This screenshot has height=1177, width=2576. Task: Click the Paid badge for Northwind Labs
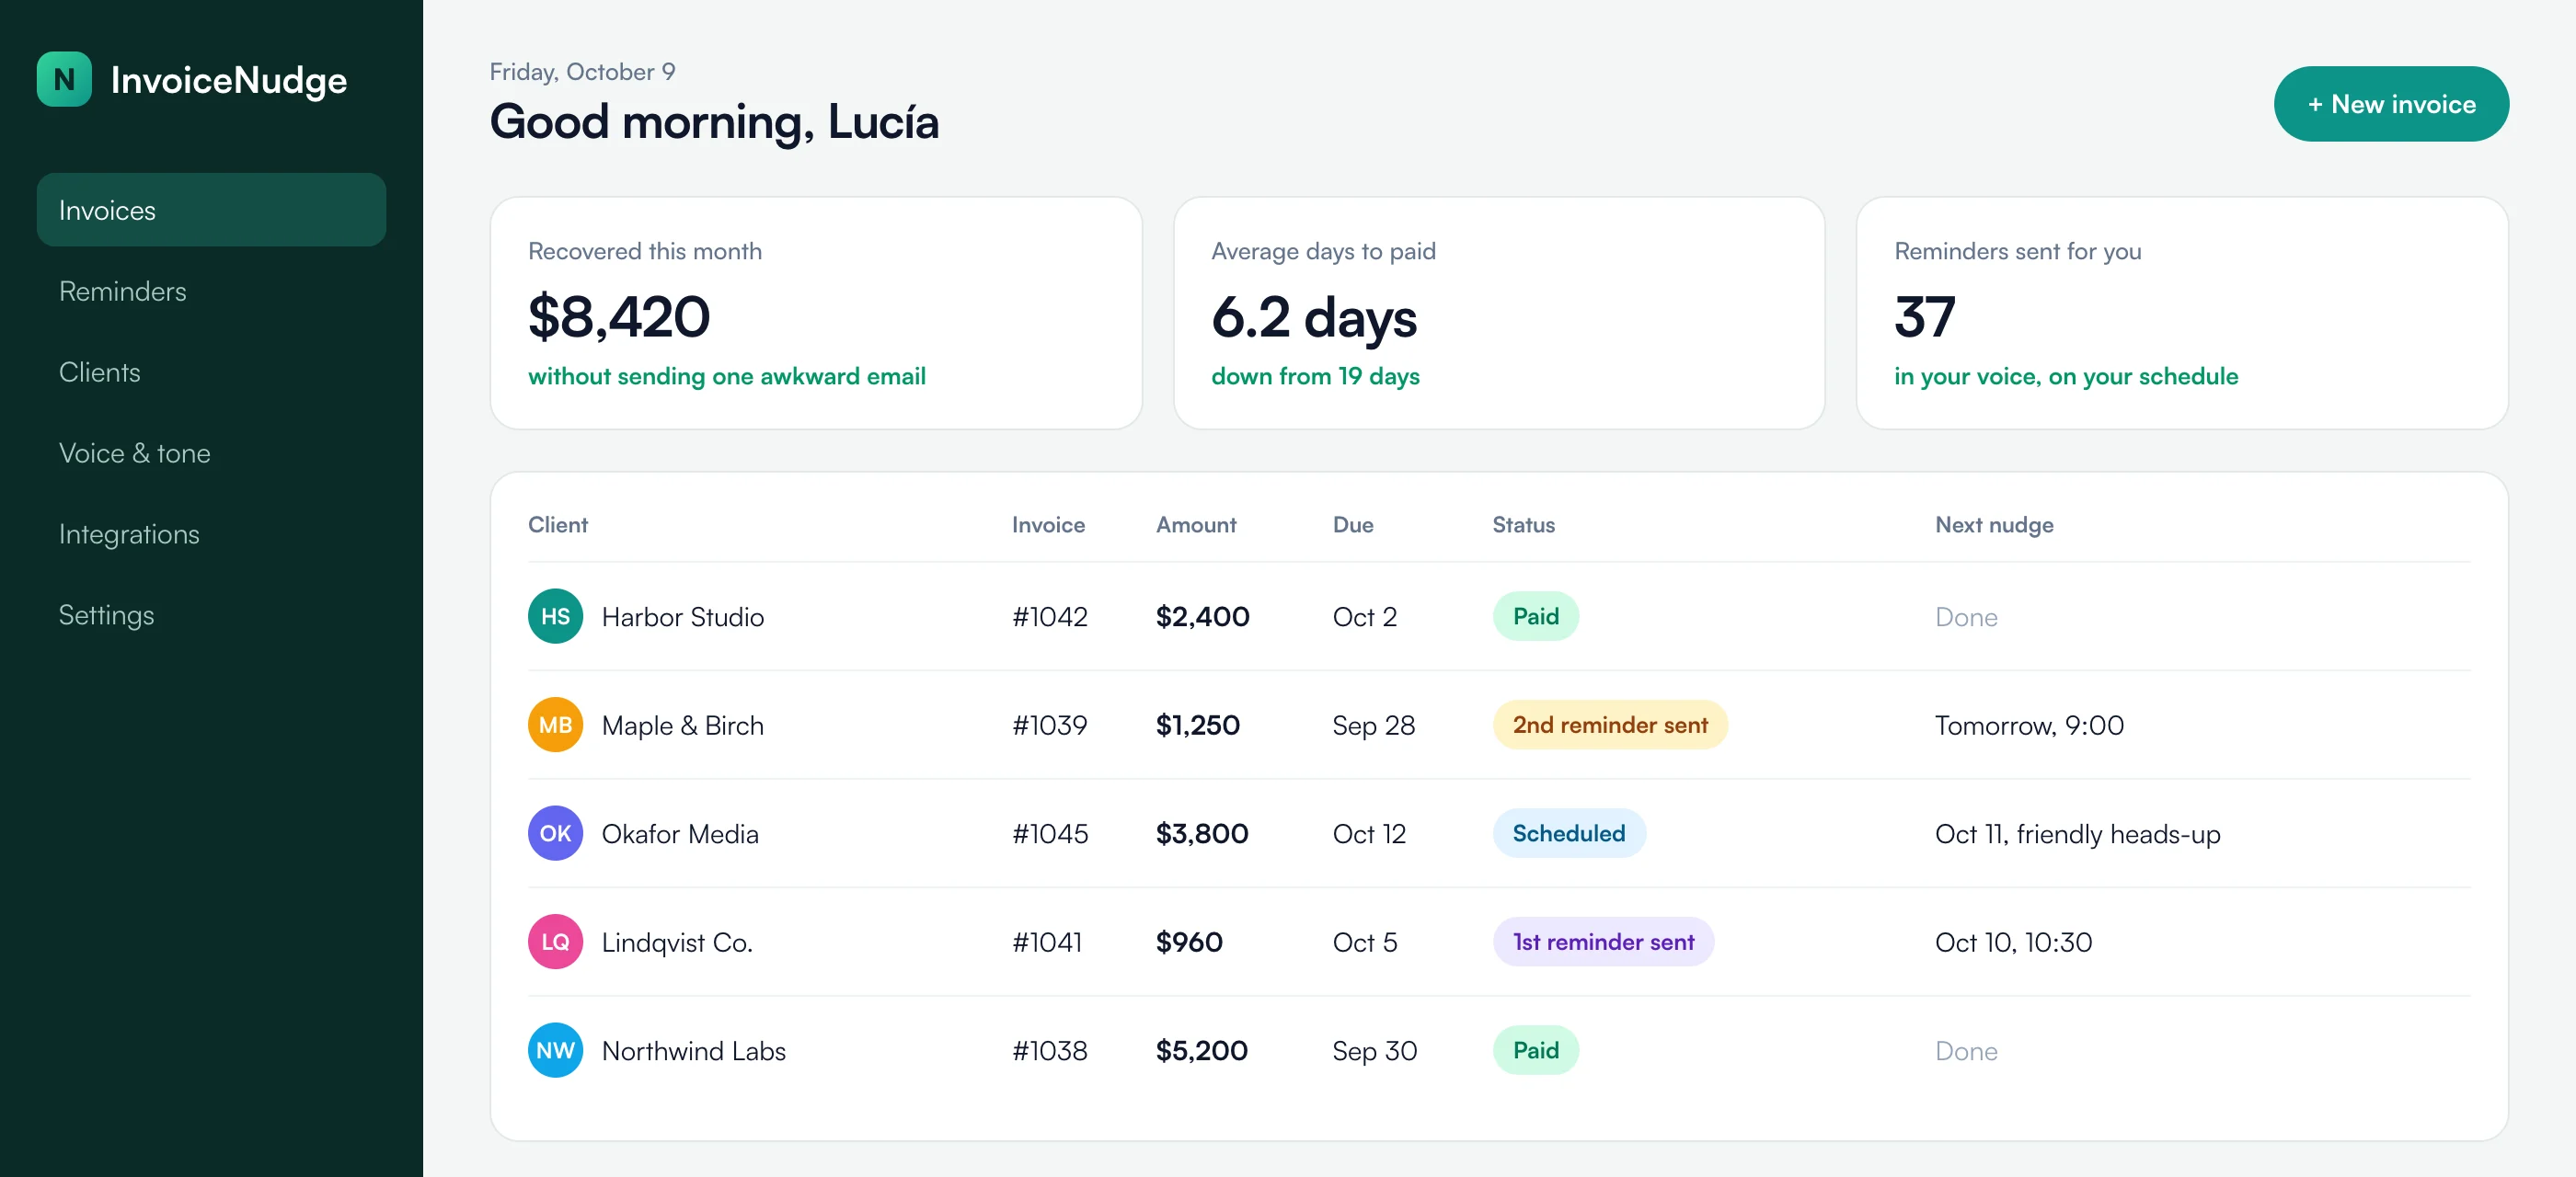1535,1050
